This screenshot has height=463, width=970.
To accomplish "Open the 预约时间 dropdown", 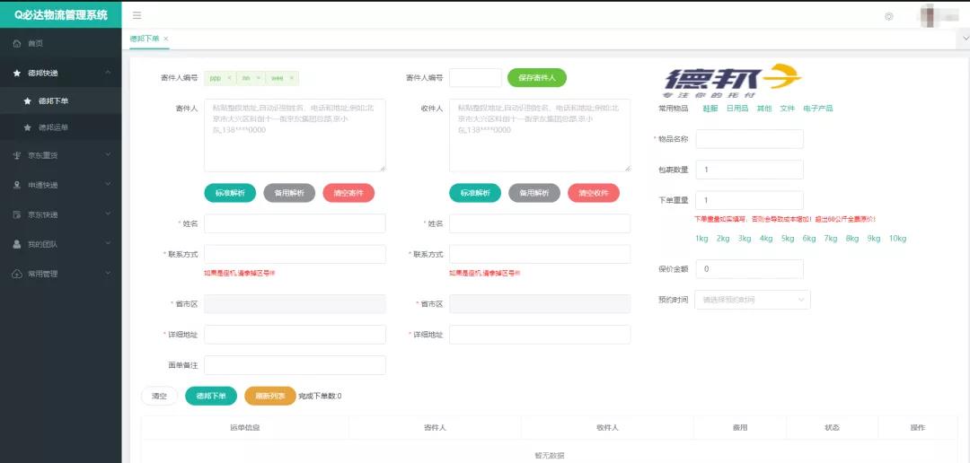I will 753,300.
